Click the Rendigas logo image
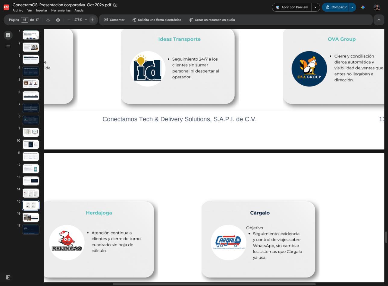This screenshot has height=286, width=388. click(67, 242)
